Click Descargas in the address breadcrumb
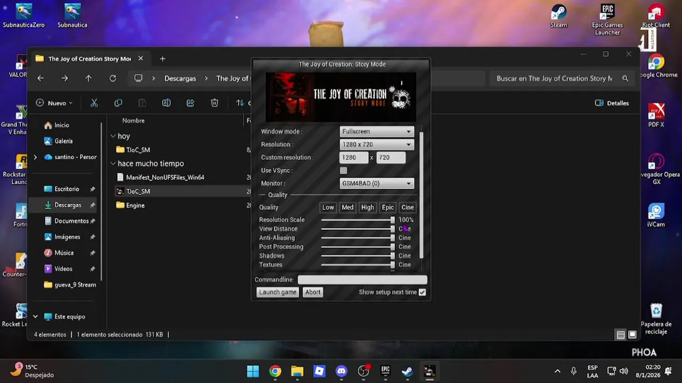Viewport: 682px width, 383px height. click(x=180, y=78)
